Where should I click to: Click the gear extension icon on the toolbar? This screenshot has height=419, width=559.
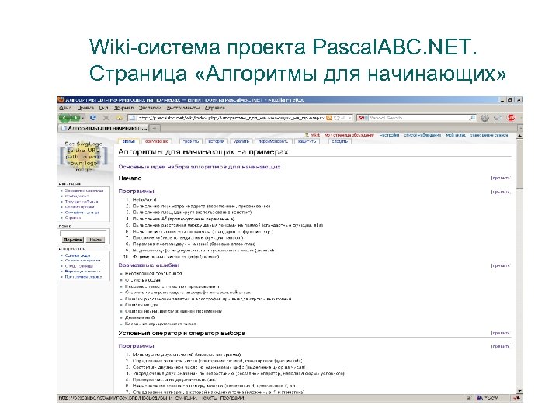(484, 118)
